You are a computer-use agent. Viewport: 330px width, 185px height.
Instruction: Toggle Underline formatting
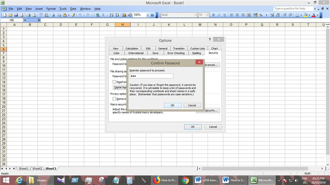coord(224,15)
